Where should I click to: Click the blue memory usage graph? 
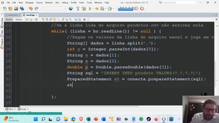126,9
